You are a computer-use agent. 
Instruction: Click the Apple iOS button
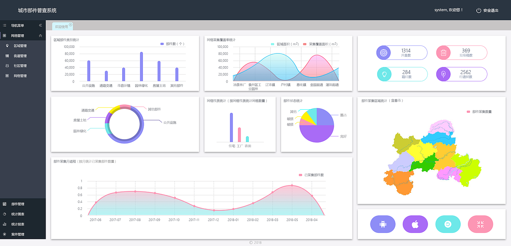[x=415, y=224]
